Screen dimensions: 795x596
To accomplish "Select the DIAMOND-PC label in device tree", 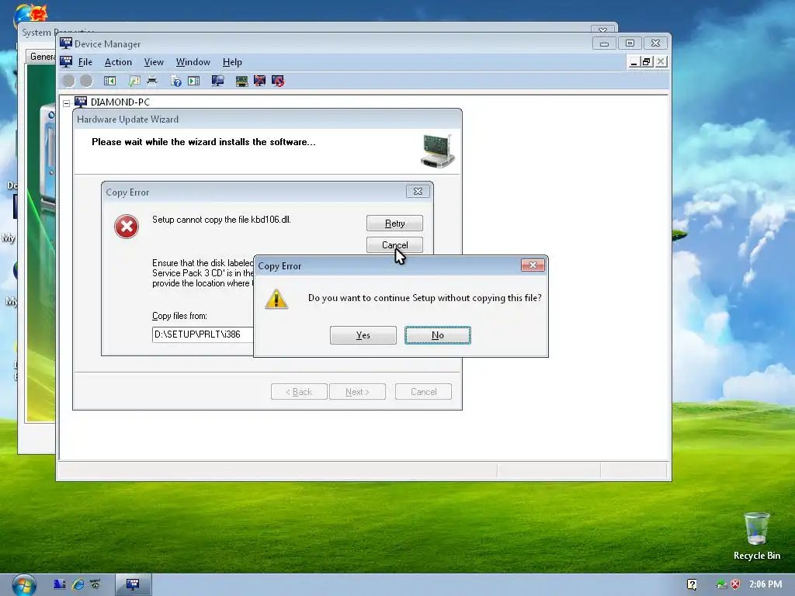I will click(x=120, y=102).
